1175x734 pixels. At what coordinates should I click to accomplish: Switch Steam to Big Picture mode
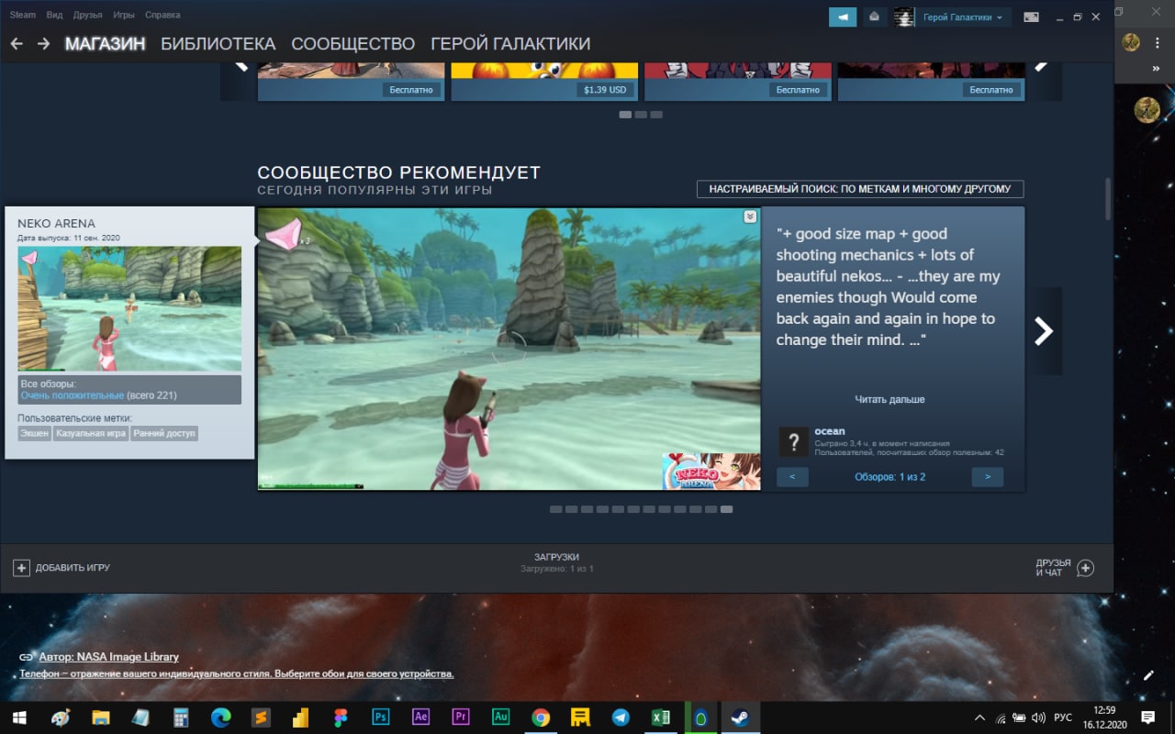coord(1031,17)
